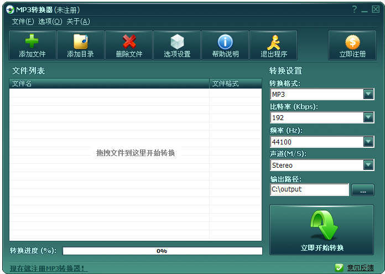The width and height of the screenshot is (385, 274).
Task: Open the About (关于) menu
Action: [x=78, y=22]
